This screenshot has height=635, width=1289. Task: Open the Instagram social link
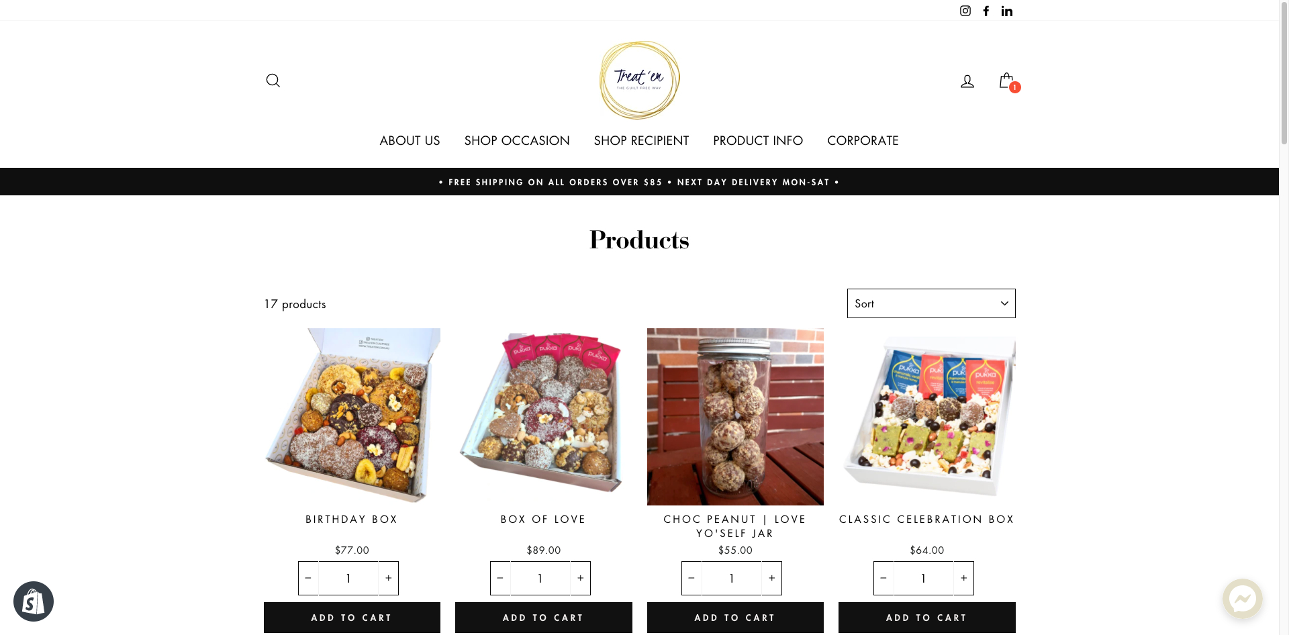tap(965, 11)
